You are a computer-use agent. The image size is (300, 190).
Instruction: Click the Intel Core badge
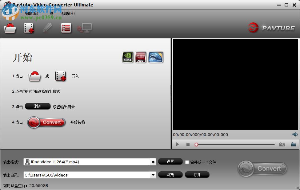coord(156,57)
